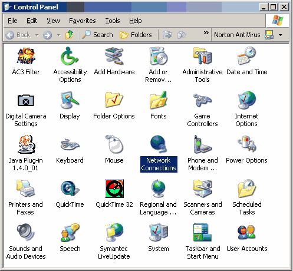Select the Java Plug-in icon
The height and width of the screenshot is (271, 293).
point(26,144)
